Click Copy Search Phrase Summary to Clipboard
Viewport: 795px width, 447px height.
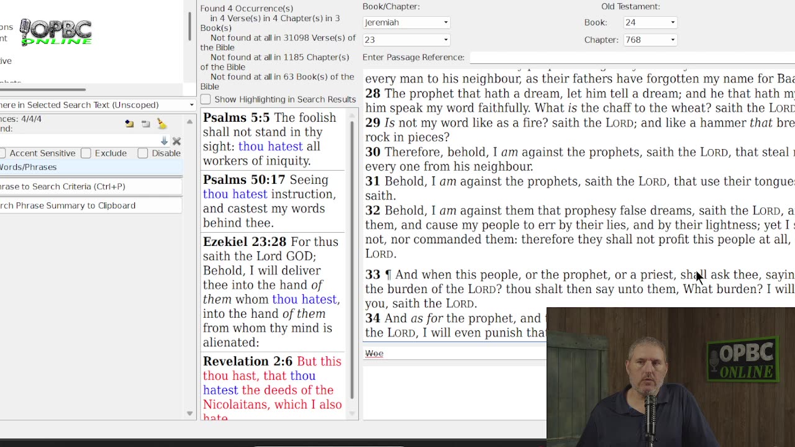tap(91, 205)
